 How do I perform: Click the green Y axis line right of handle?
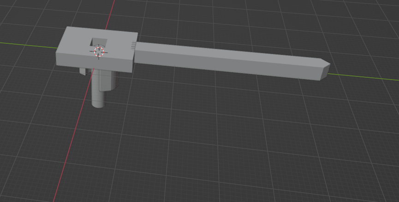point(364,77)
